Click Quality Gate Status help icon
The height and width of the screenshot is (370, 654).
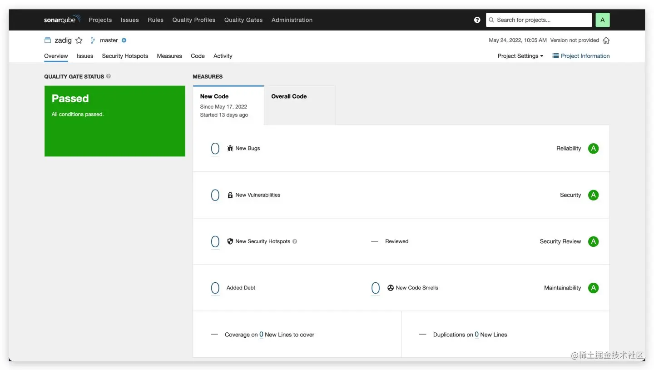[109, 76]
